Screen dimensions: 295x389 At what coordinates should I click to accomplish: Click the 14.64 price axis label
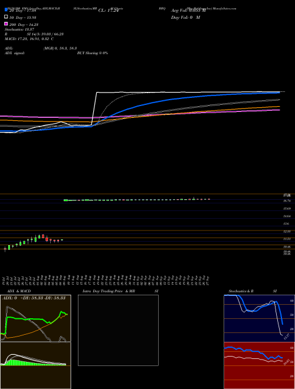click(x=287, y=216)
